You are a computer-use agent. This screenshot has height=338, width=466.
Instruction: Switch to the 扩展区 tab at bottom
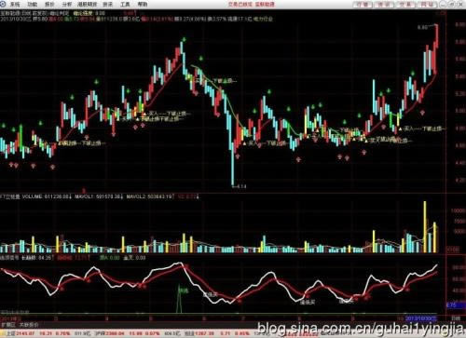(9, 325)
